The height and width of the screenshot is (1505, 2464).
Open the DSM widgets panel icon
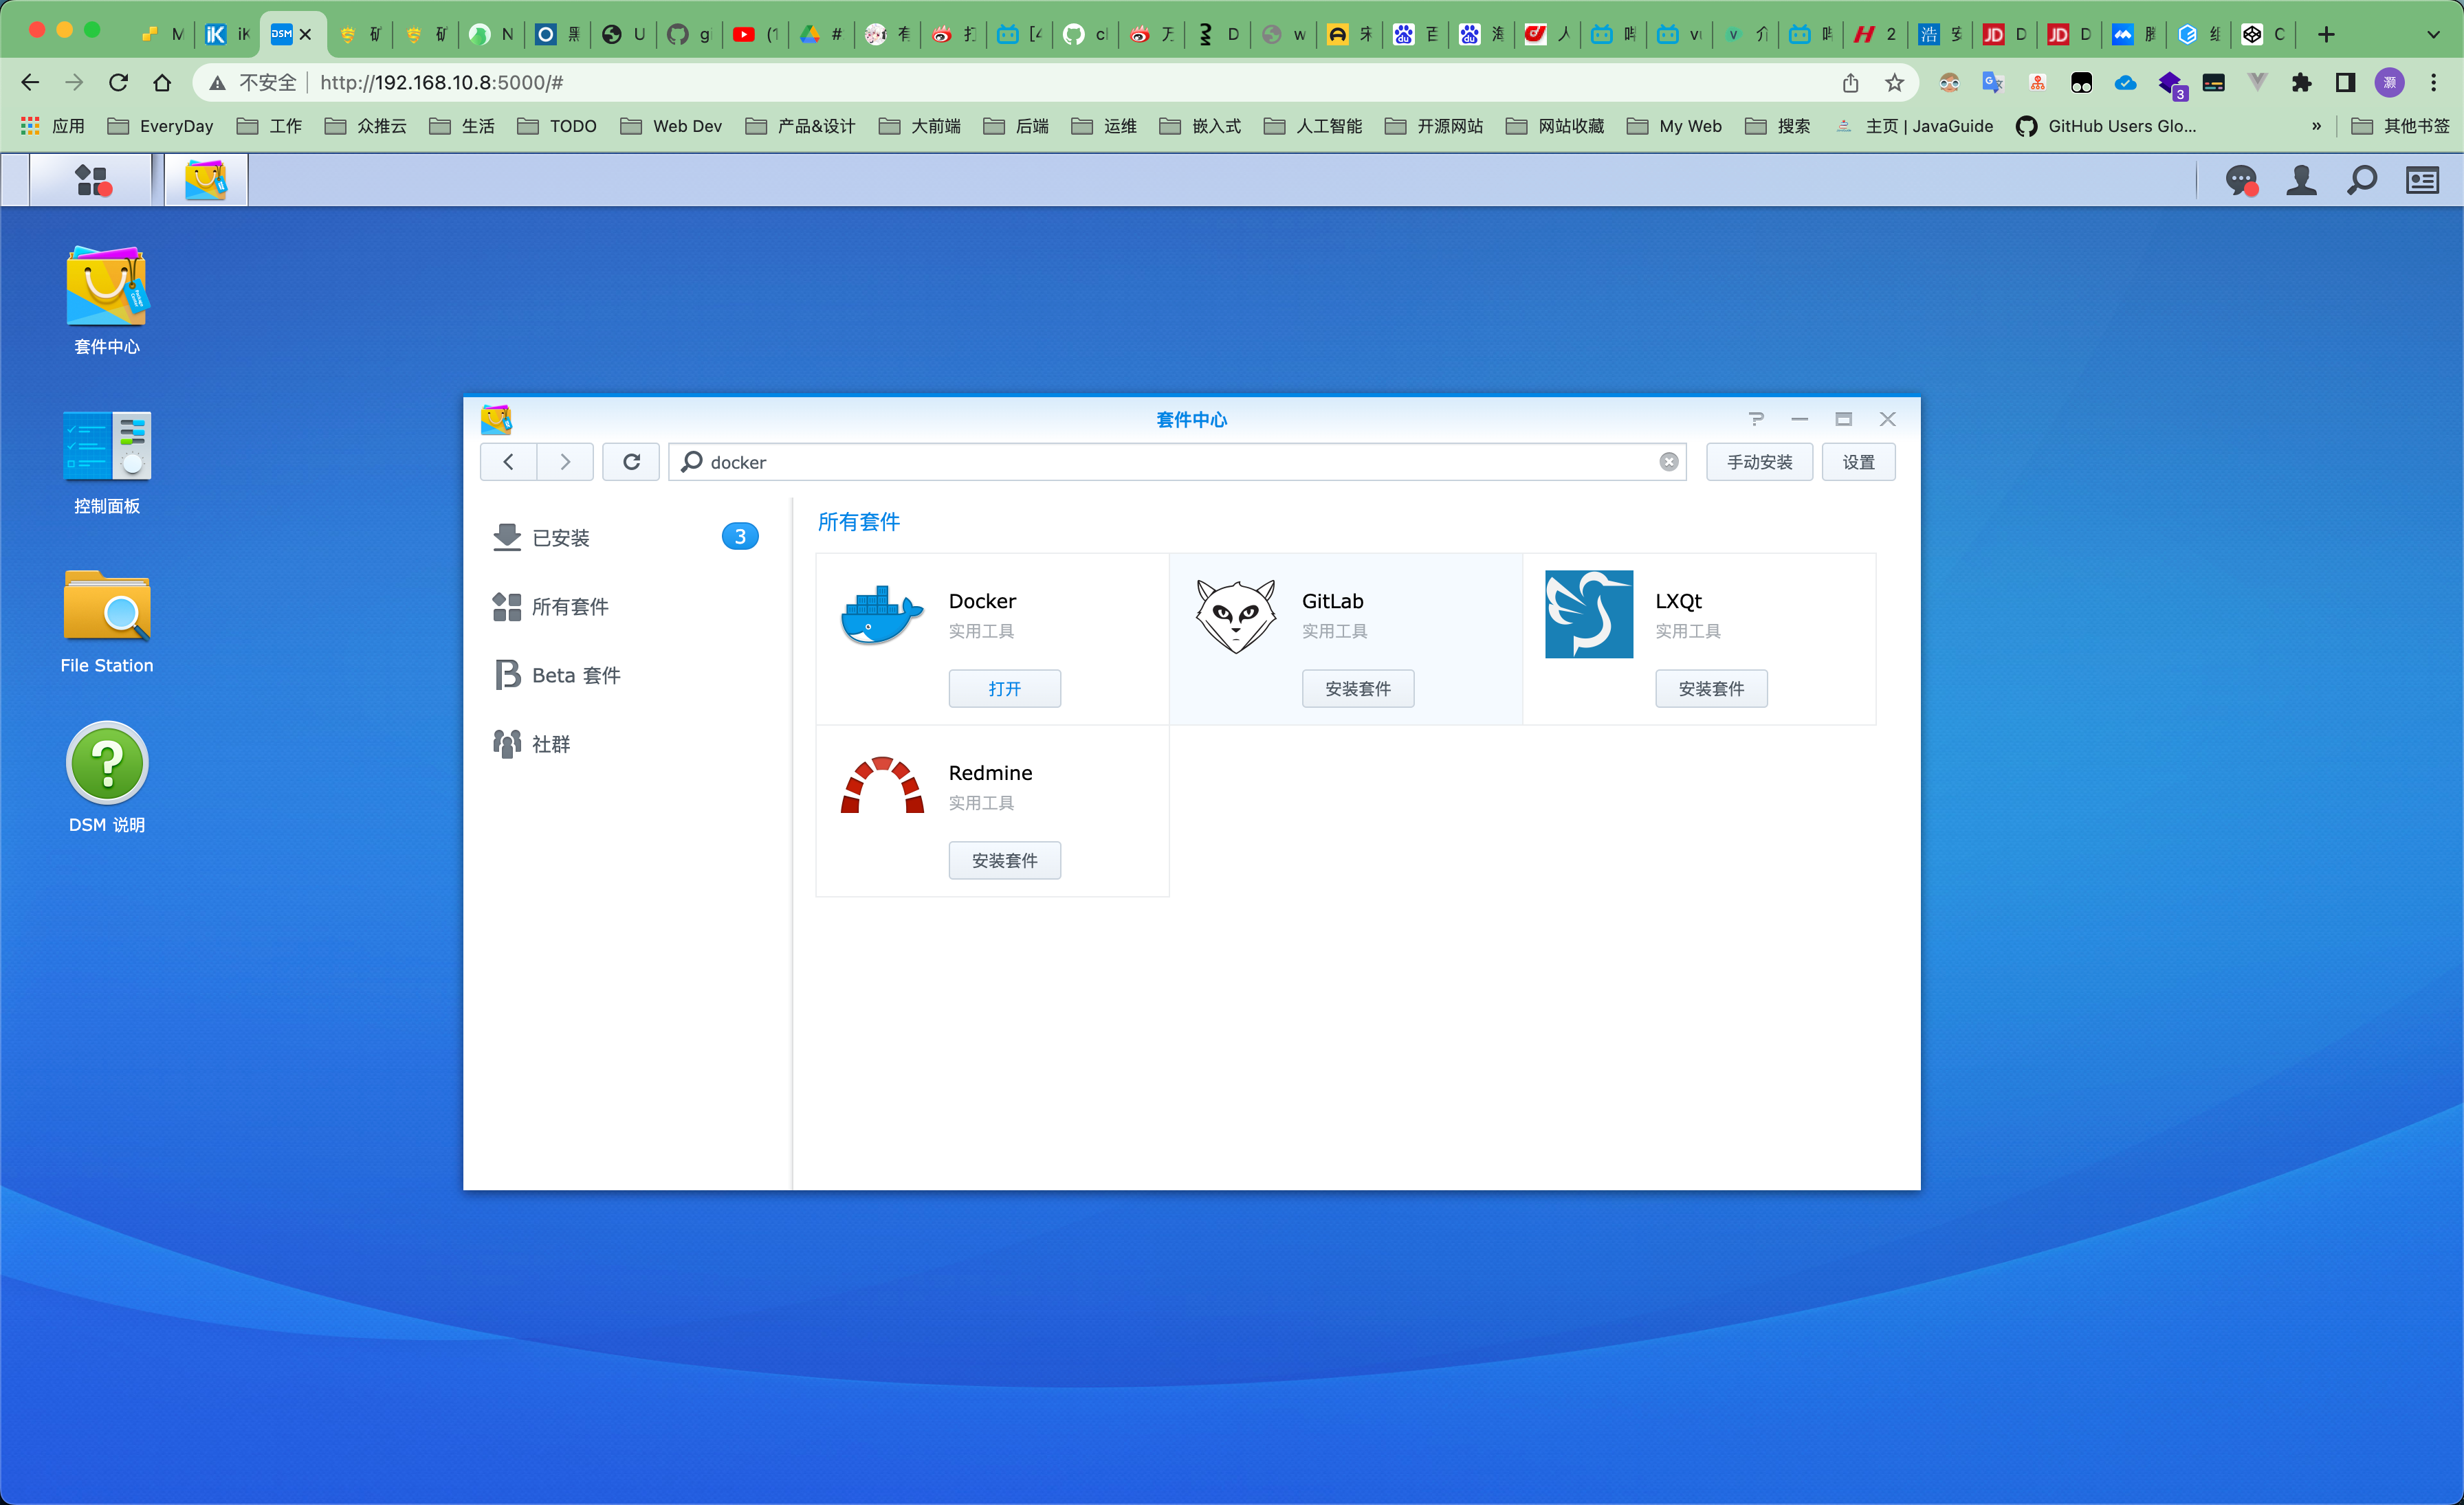pyautogui.click(x=2422, y=181)
